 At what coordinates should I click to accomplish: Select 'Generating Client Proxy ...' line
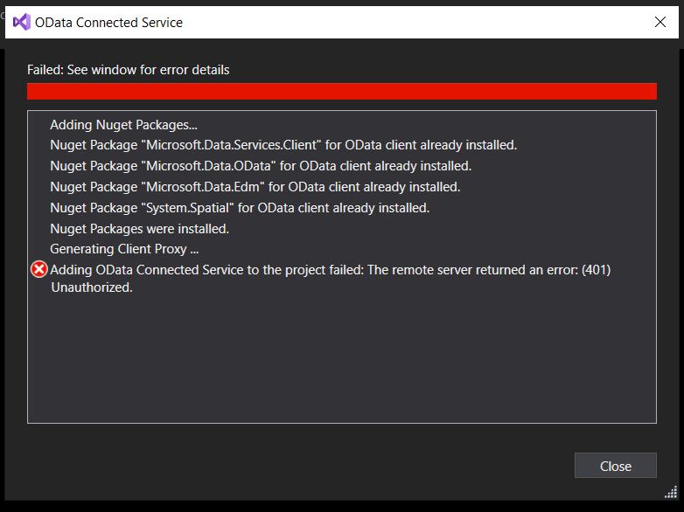pyautogui.click(x=124, y=249)
